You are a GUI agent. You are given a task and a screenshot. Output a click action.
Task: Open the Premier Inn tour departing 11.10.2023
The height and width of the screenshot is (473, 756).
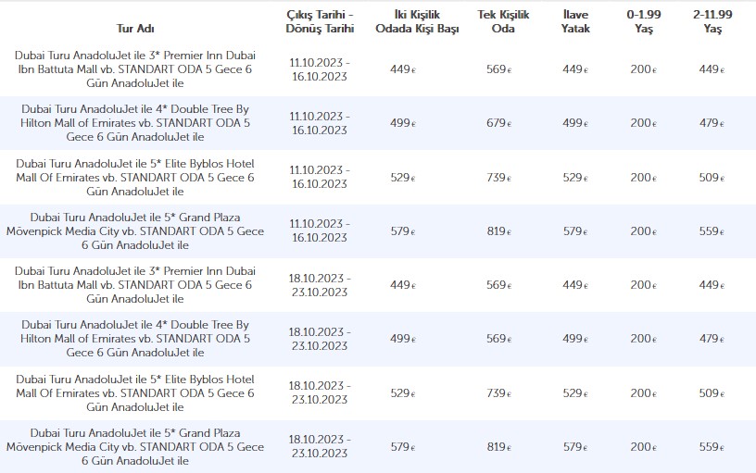(x=134, y=68)
